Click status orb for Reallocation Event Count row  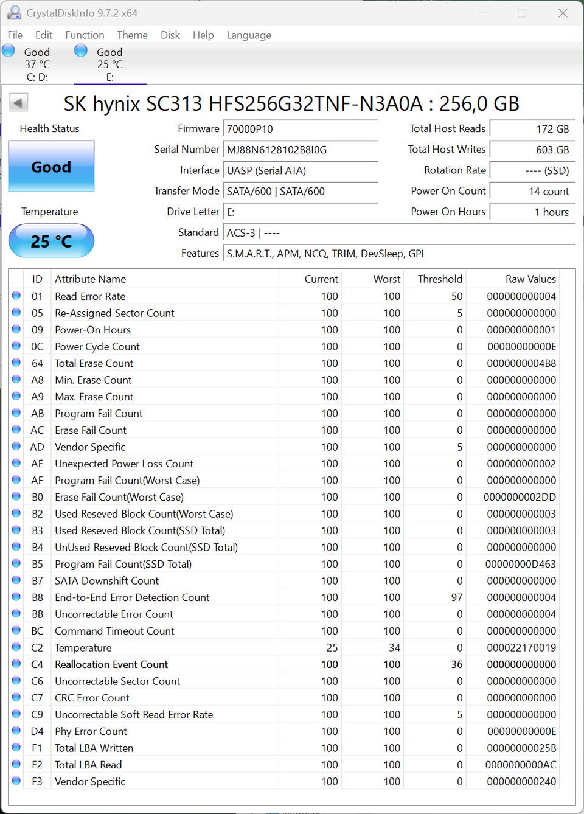(x=16, y=664)
